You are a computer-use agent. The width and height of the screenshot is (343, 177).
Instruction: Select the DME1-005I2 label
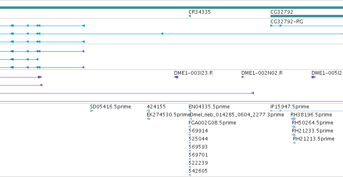point(326,73)
